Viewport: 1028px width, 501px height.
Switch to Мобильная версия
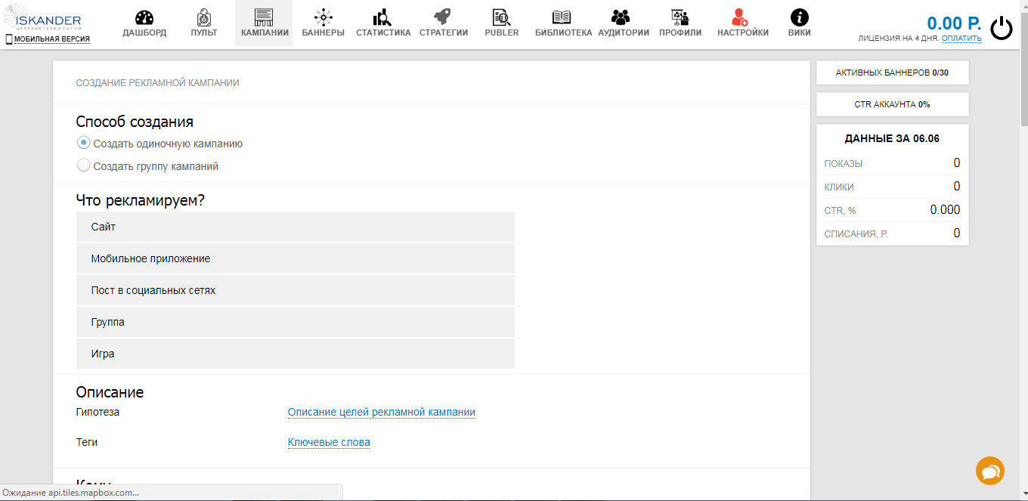point(48,39)
